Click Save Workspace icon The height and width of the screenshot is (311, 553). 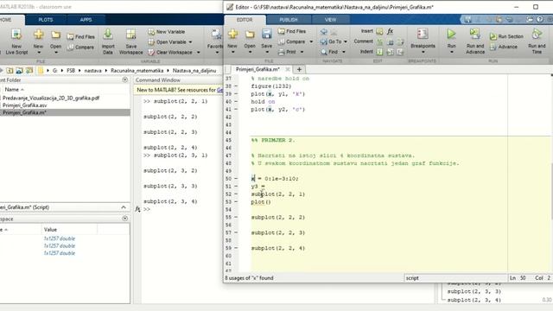click(130, 35)
